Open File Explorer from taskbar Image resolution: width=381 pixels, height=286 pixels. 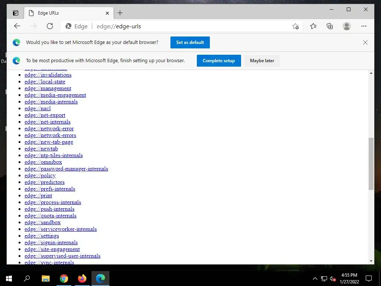pos(45,279)
